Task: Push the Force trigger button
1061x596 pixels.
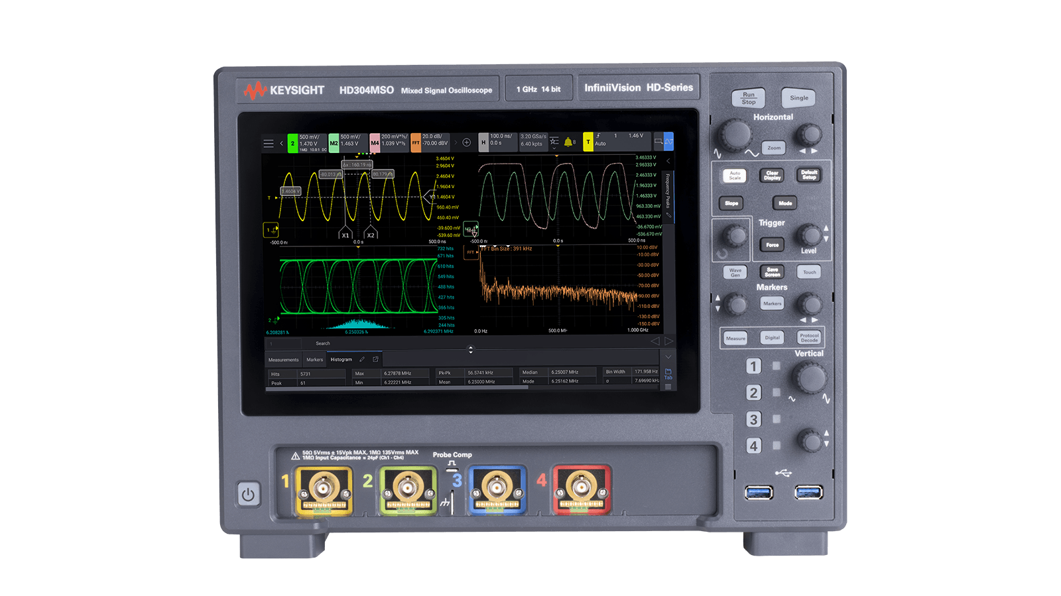Action: coord(772,245)
